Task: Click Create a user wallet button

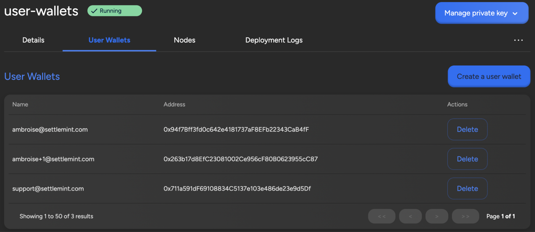Action: point(489,76)
